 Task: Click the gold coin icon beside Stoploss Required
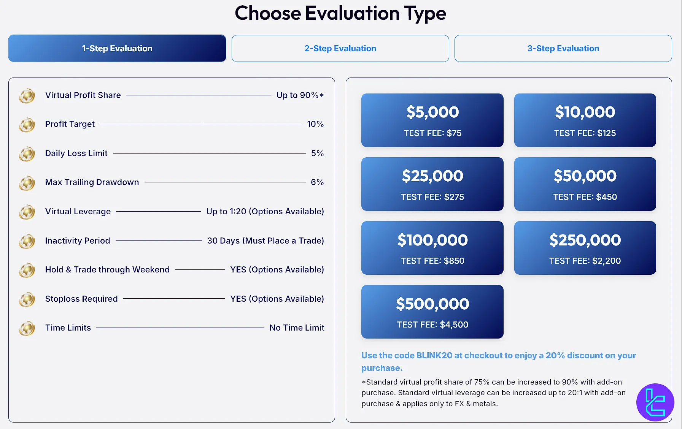click(27, 299)
